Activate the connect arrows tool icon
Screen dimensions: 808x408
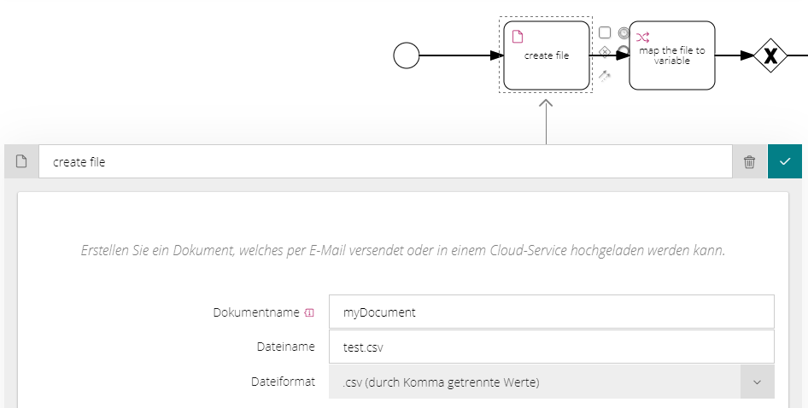click(605, 76)
